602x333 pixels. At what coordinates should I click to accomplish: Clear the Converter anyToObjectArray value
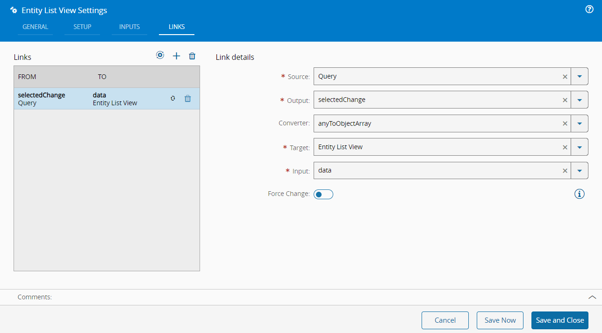coord(565,123)
